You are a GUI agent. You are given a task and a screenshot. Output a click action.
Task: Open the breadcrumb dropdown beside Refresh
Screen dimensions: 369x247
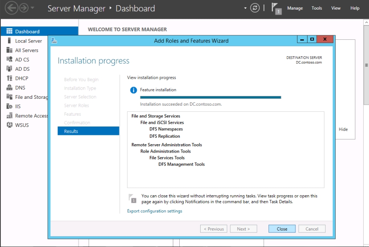click(245, 8)
